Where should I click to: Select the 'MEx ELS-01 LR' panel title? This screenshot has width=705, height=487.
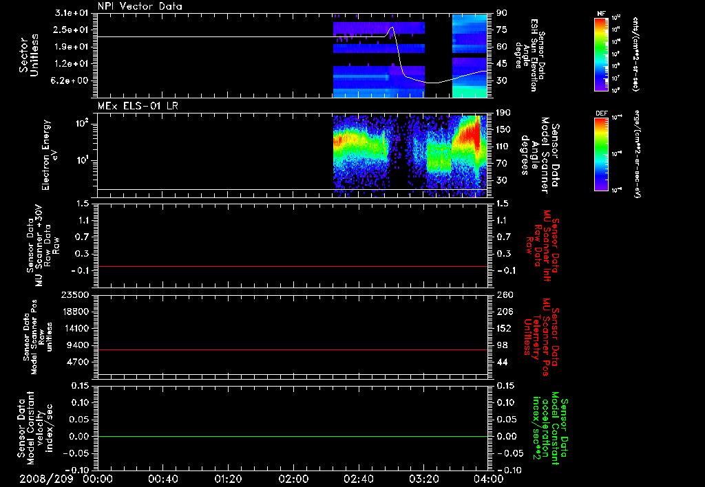tap(138, 106)
